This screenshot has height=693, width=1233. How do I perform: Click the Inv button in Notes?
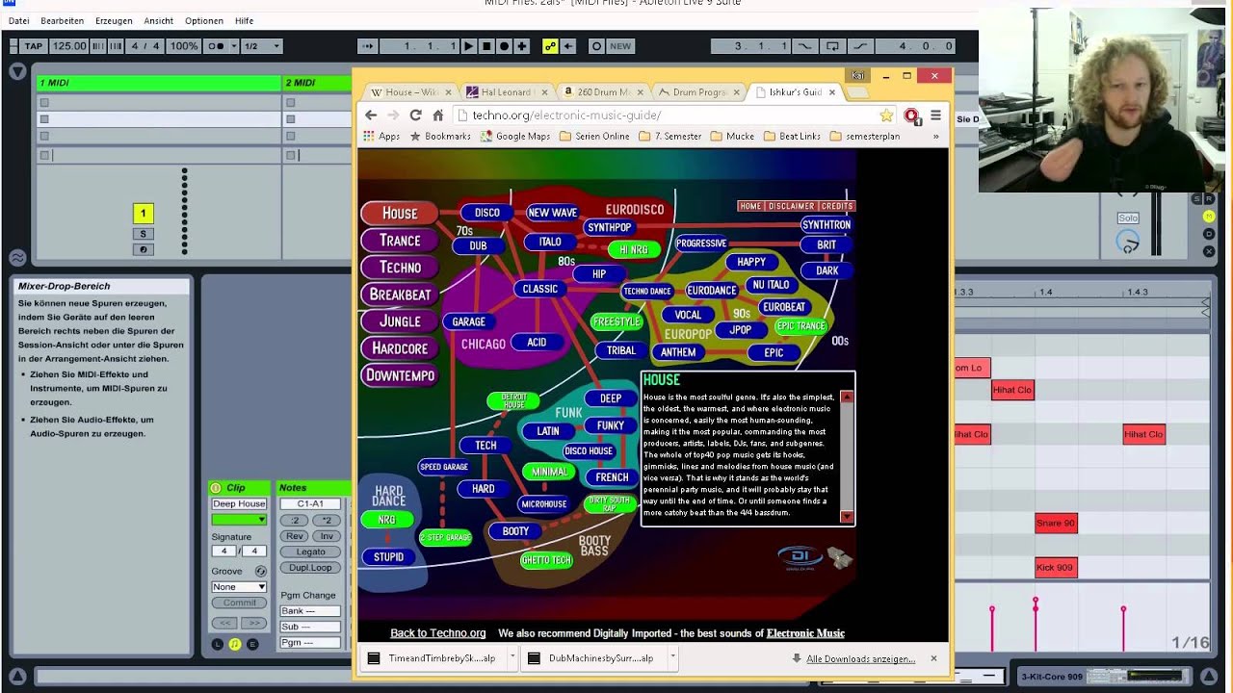(x=327, y=536)
